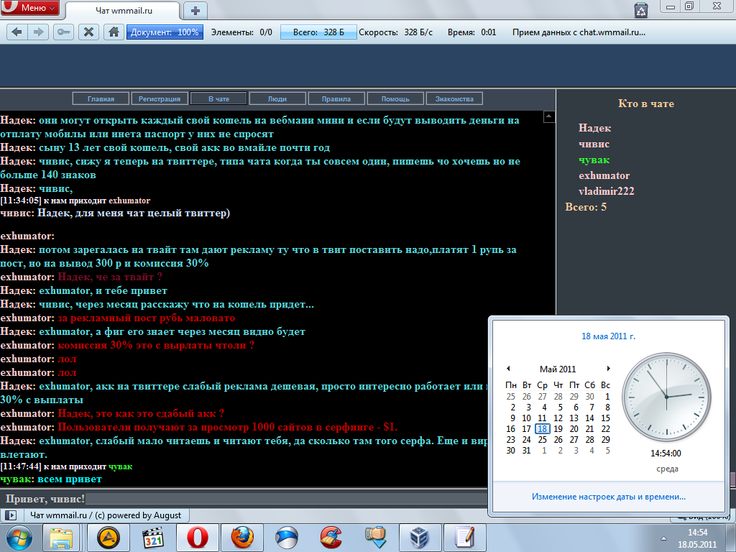Viewport: 736px width, 552px height.
Task: Open the Правила page
Action: (x=336, y=98)
